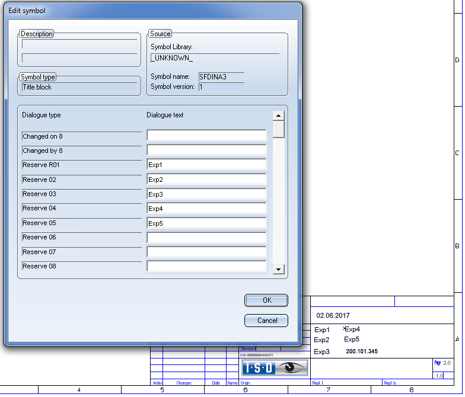This screenshot has width=465, height=397.
Task: Click the Symbol name SFDINA3 field
Action: click(221, 76)
